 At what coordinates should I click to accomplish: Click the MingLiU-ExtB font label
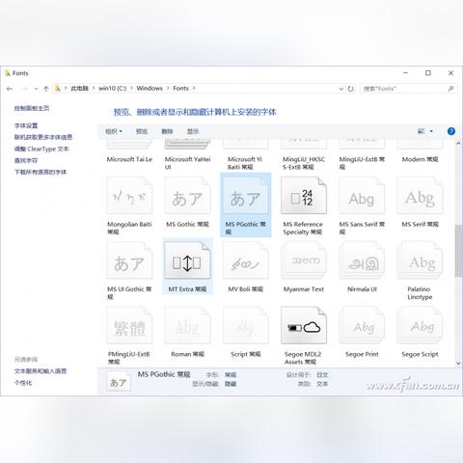coord(362,163)
